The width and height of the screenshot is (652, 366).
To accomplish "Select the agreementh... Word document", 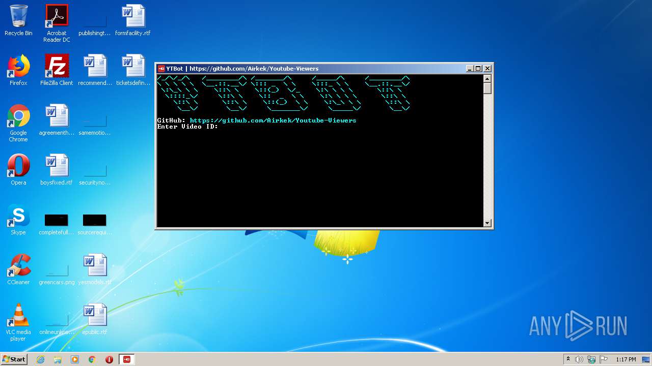I will coord(57,120).
